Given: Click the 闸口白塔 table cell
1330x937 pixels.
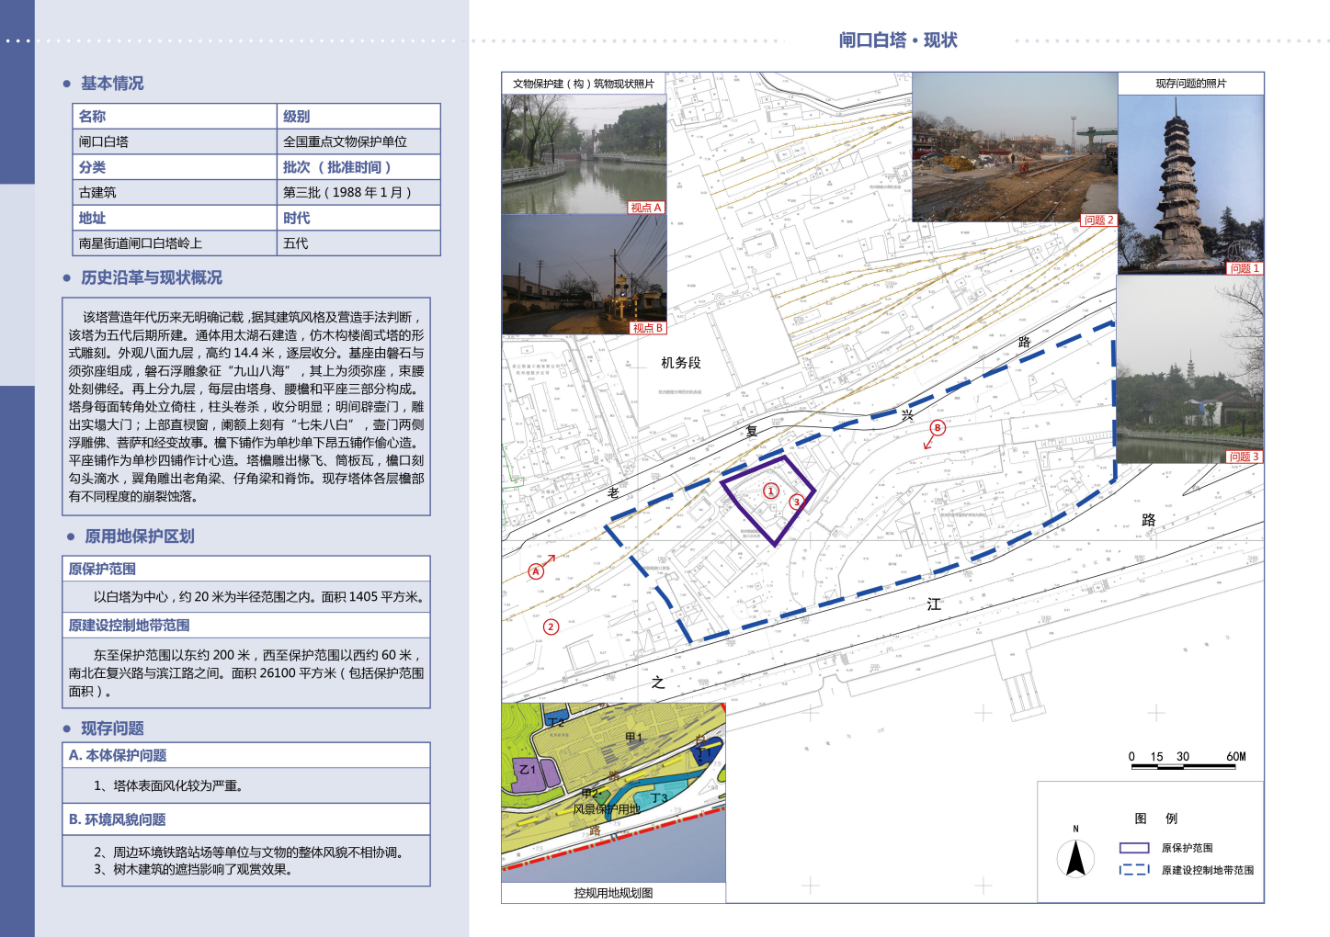Looking at the screenshot, I should click(175, 141).
